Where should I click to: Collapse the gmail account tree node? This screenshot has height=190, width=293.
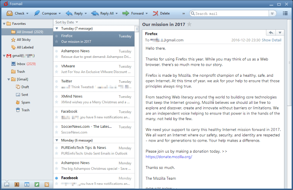tap(4, 56)
